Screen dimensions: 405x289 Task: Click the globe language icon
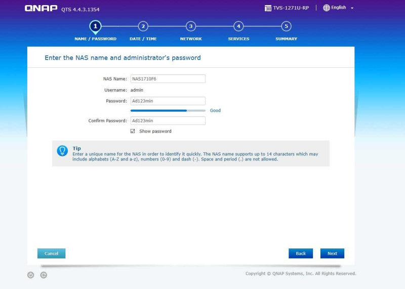326,8
